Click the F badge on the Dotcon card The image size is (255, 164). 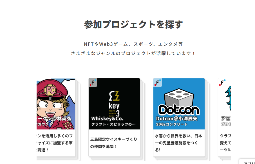pyautogui.click(x=158, y=83)
